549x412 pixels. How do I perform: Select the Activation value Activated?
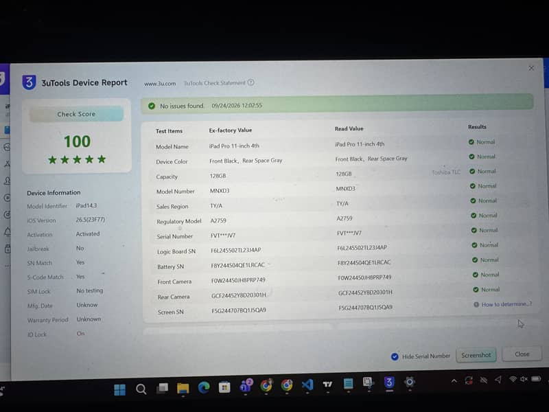pyautogui.click(x=88, y=233)
